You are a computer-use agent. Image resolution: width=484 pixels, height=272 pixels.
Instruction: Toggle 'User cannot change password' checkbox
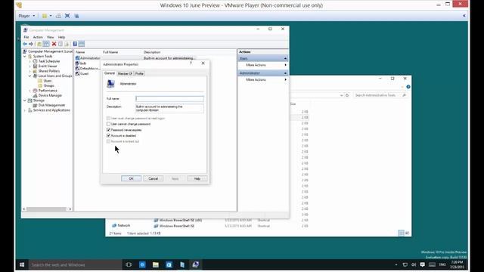(108, 124)
